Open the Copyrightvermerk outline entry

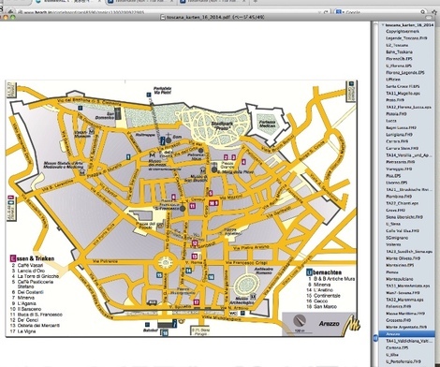403,32
